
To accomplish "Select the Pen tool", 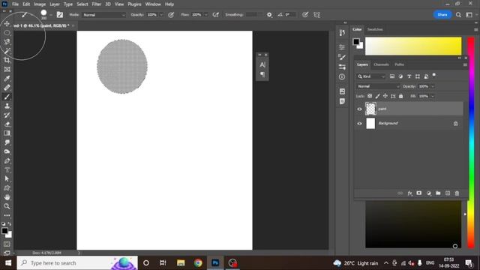I will [x=7, y=161].
